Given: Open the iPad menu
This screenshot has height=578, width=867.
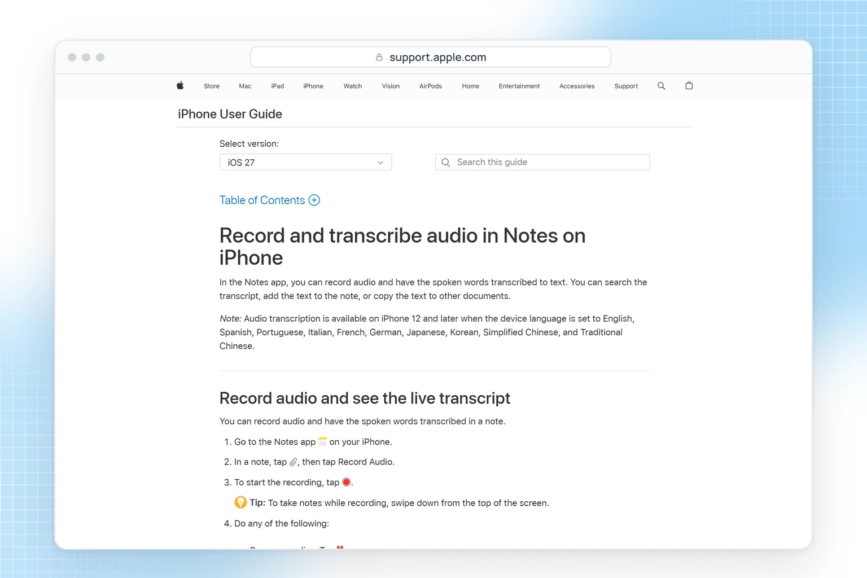Looking at the screenshot, I should click(x=277, y=86).
